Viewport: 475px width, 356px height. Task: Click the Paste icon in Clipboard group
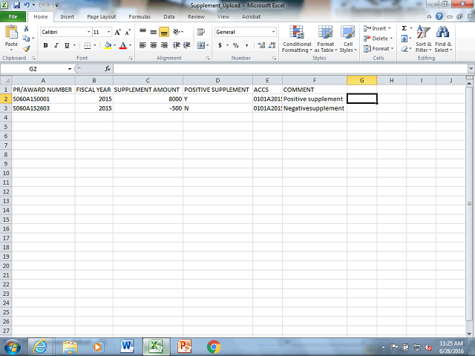click(x=11, y=36)
